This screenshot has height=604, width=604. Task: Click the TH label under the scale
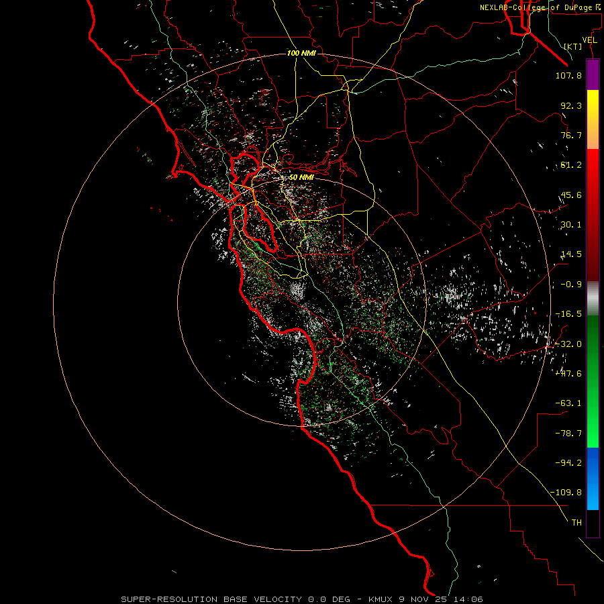pos(576,523)
